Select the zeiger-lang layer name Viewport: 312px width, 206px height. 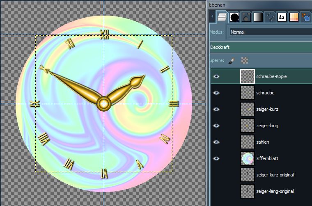click(267, 126)
